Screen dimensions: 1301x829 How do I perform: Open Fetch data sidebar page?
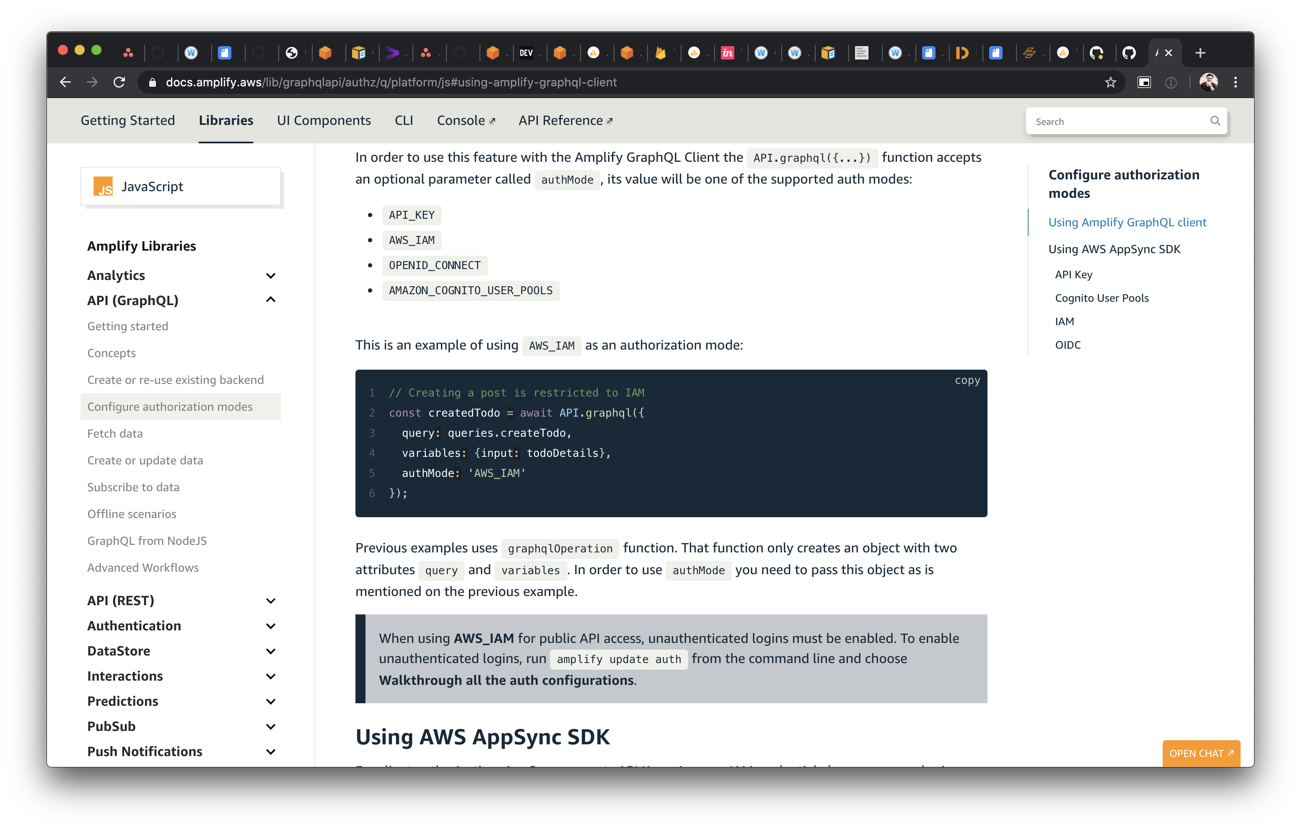pos(115,433)
